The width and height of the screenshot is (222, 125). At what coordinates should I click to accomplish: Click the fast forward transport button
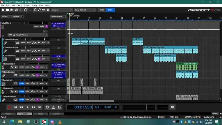33,107
